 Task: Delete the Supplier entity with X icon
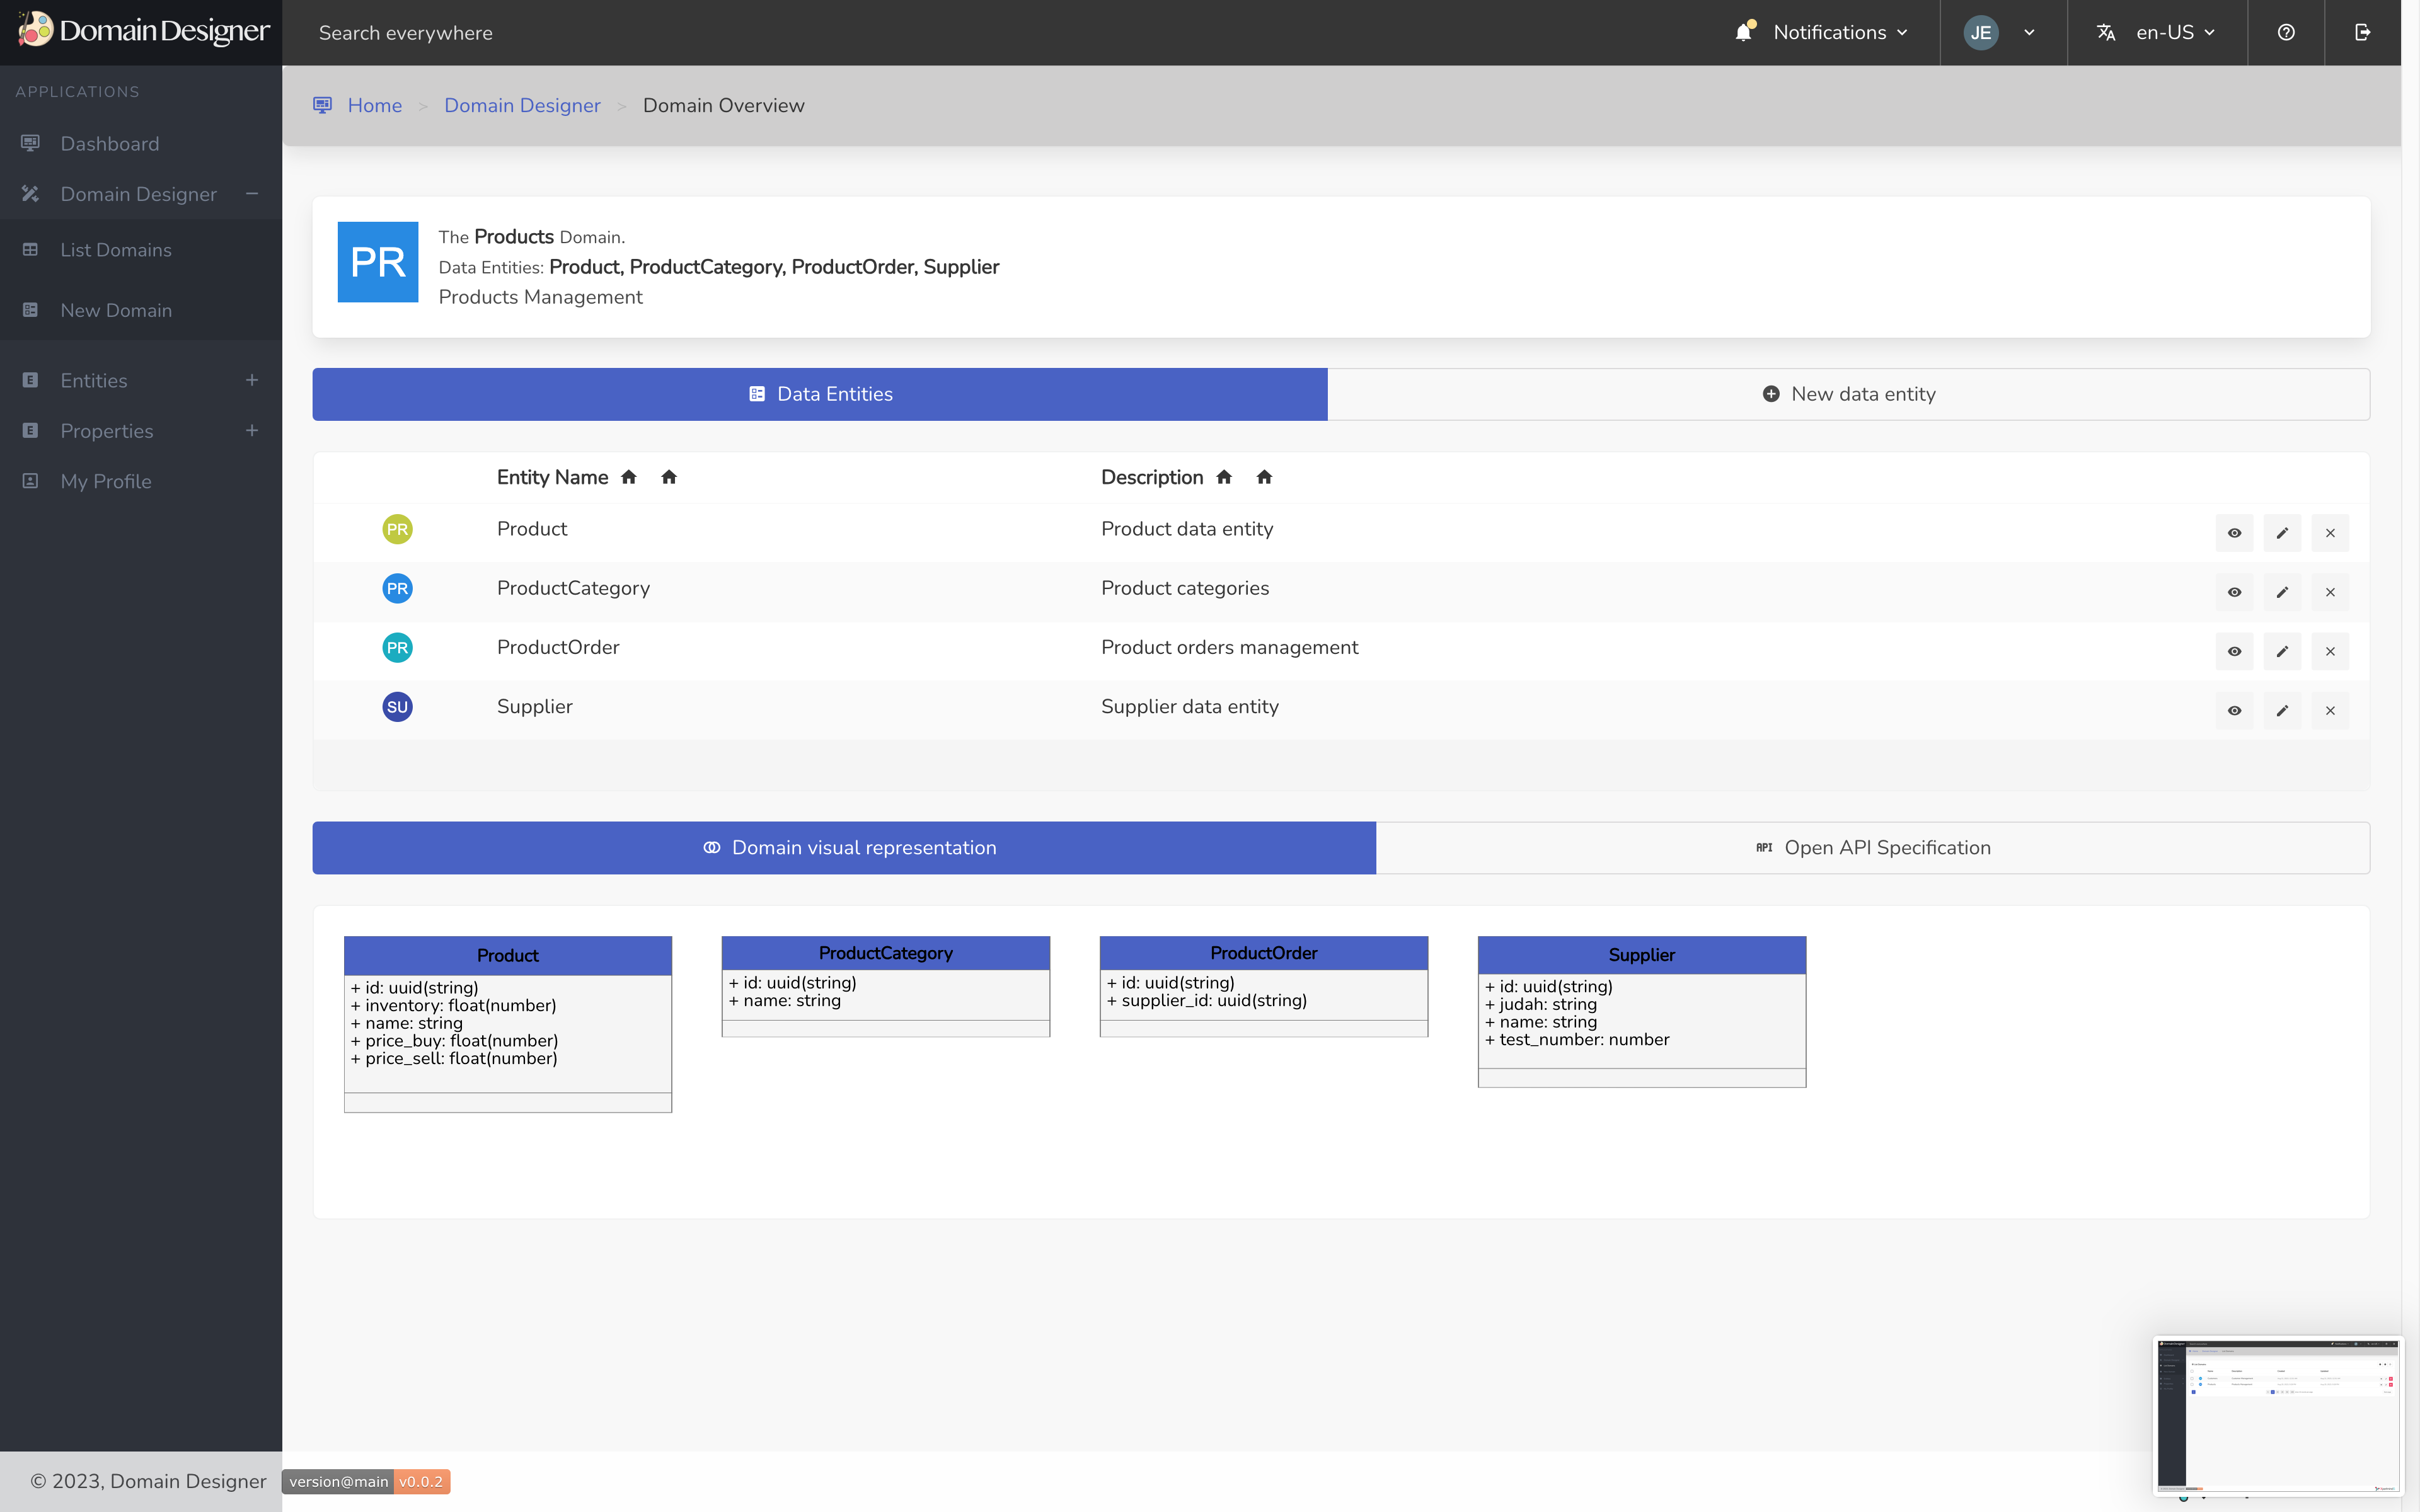pyautogui.click(x=2330, y=711)
